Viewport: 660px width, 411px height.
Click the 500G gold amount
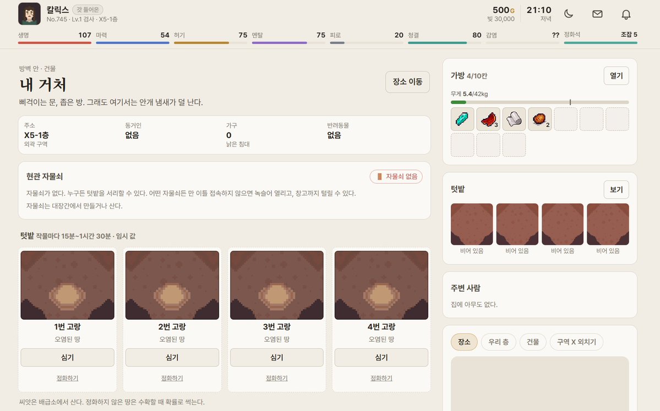(504, 10)
